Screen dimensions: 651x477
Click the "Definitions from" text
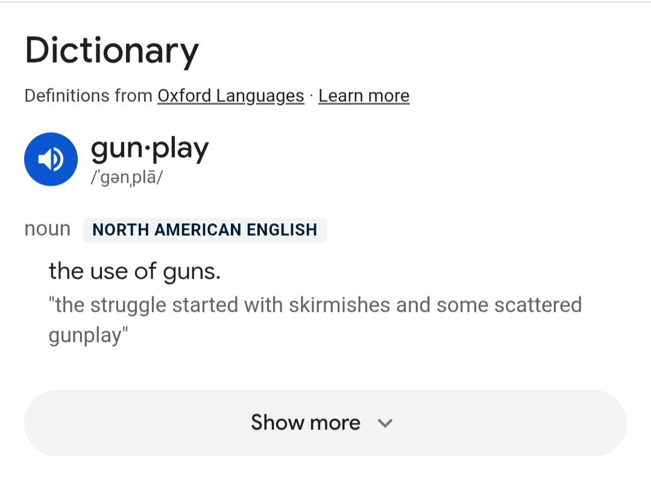88,96
